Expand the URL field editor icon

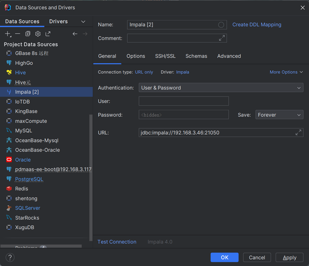coord(298,132)
